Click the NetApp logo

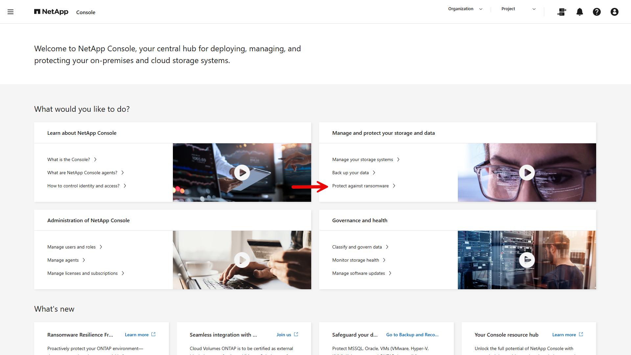pyautogui.click(x=51, y=12)
